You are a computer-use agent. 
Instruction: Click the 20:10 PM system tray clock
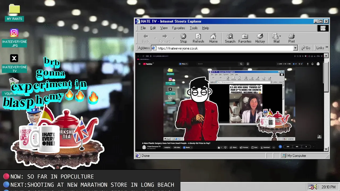point(328,187)
